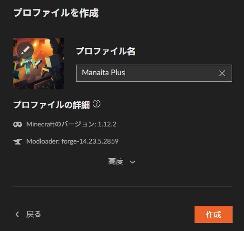Viewport: 244px width, 231px height.
Task: Click the プロファイル名 field label
Action: [106, 51]
